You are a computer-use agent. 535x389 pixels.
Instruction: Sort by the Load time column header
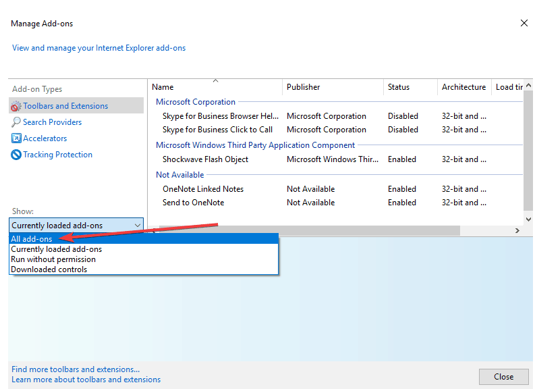click(507, 87)
